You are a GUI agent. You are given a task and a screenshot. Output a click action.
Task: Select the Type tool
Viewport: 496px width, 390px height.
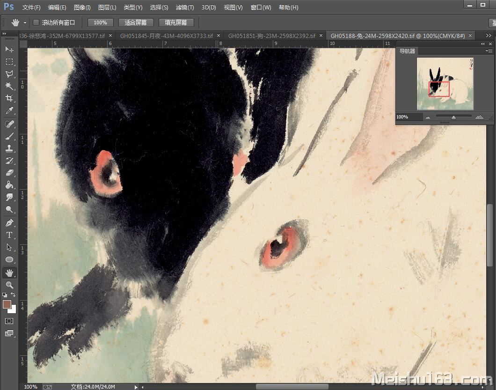click(x=9, y=235)
